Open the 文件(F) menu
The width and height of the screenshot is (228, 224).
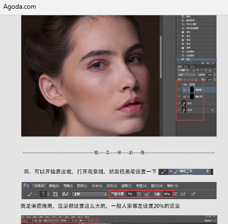click(x=39, y=186)
